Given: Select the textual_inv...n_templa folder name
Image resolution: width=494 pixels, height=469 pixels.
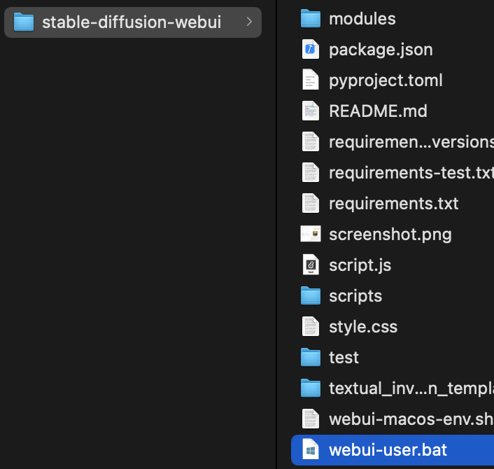Looking at the screenshot, I should coord(411,388).
